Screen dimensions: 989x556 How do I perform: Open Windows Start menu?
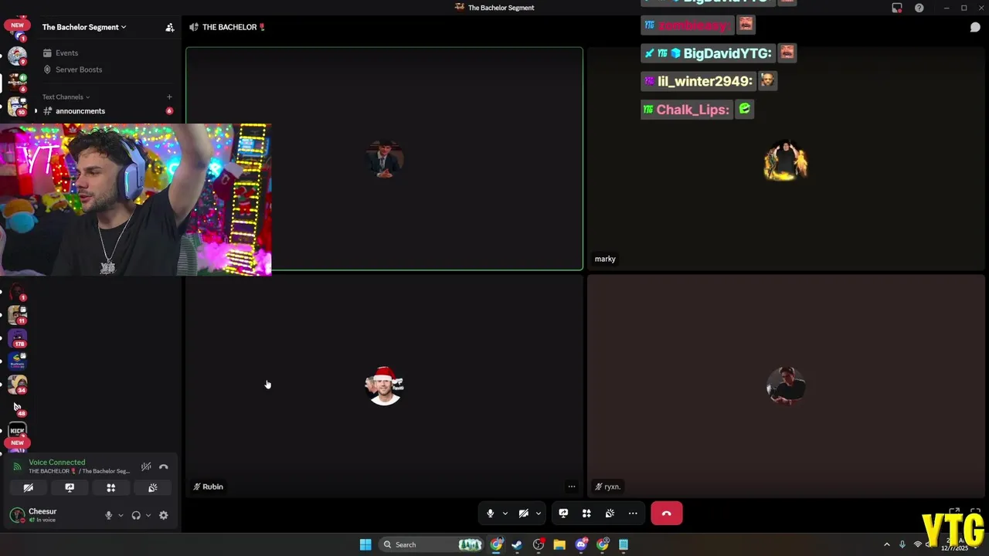(365, 544)
